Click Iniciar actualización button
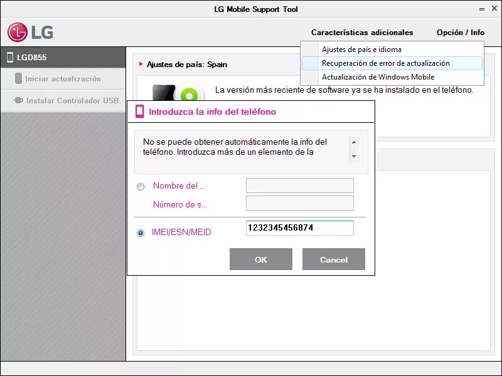The width and height of the screenshot is (502, 376). [x=63, y=79]
